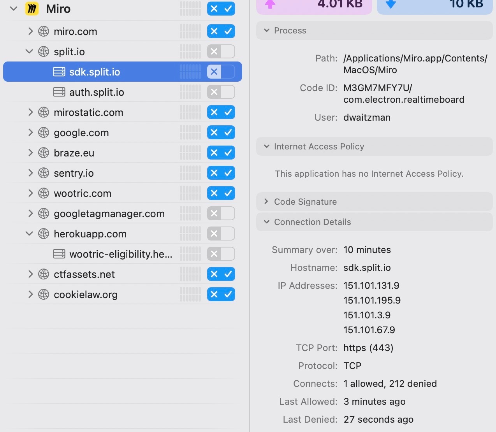Screen dimensions: 496x432
Task: Click the server icon next to wootric-eligibility.he…
Action: point(59,254)
